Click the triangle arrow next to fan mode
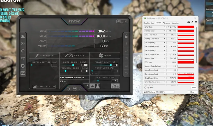 point(87,86)
